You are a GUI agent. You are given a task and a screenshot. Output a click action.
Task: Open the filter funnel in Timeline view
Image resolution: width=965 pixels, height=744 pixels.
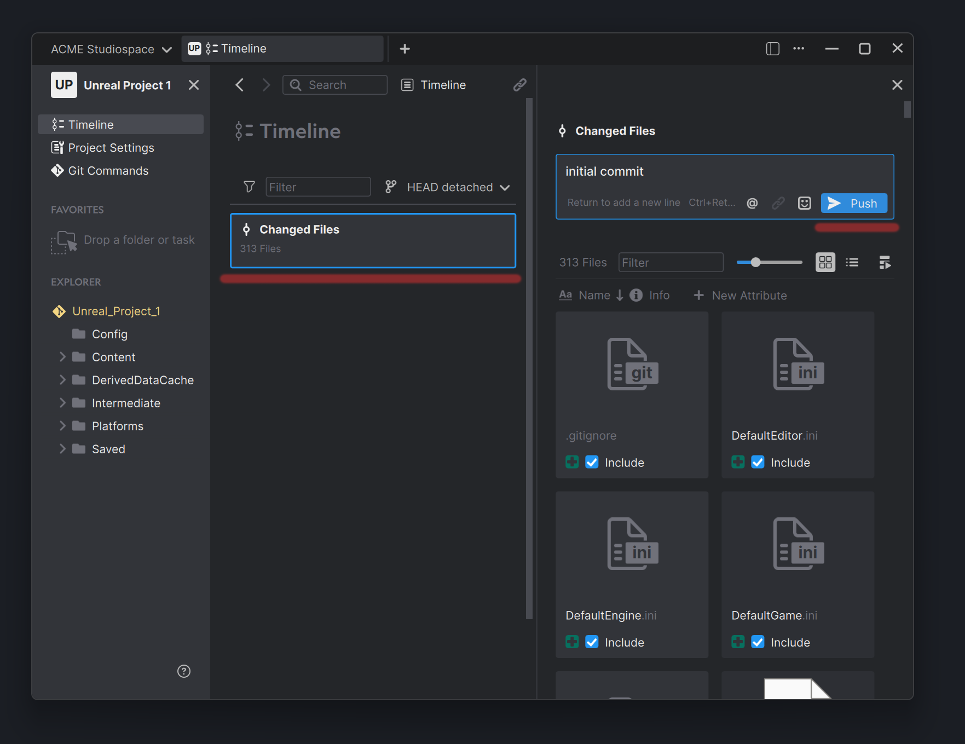coord(249,187)
